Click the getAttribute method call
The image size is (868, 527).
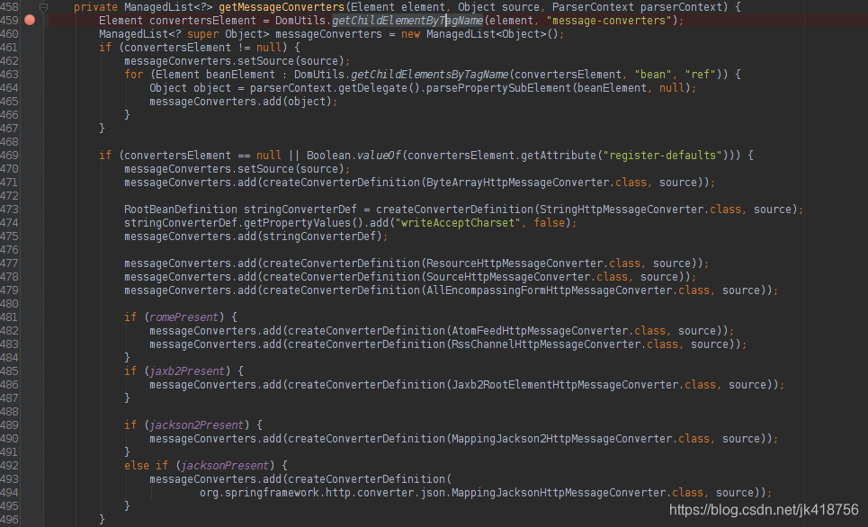click(x=559, y=155)
